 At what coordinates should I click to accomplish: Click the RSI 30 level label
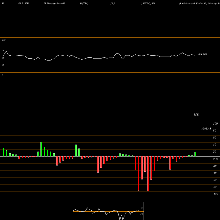click(x=3, y=65)
